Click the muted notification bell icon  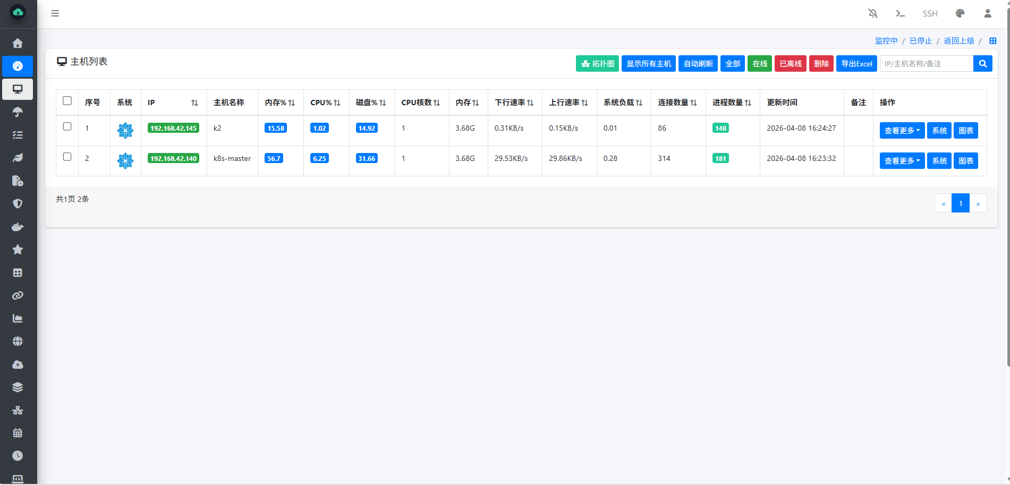(x=873, y=13)
